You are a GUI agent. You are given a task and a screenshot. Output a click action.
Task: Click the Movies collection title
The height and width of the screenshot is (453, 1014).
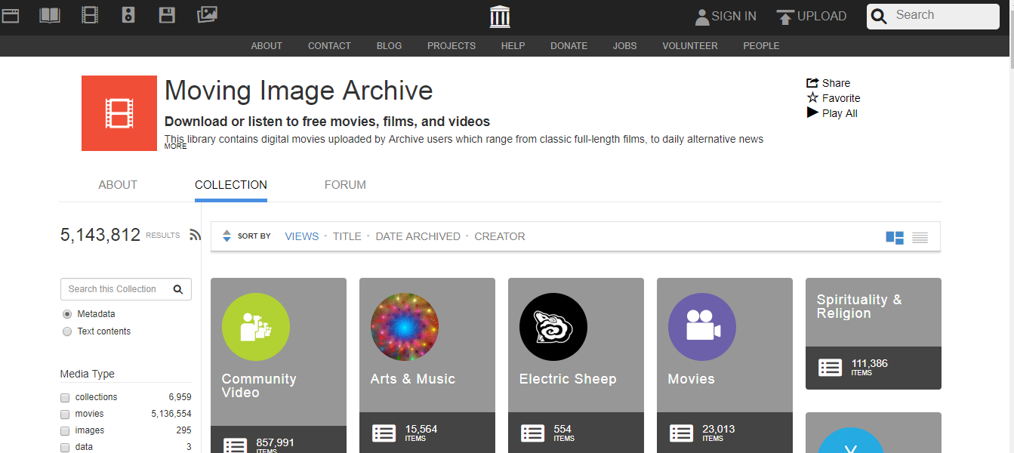coord(691,379)
